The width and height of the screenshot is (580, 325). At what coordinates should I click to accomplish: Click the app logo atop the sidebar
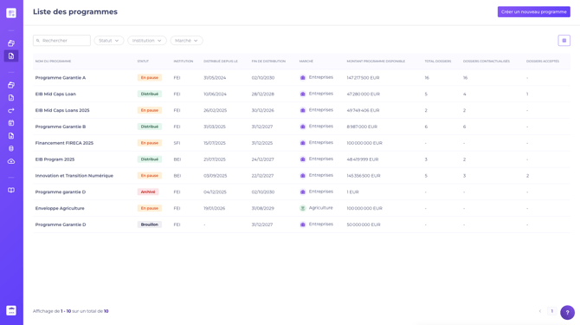coord(11,13)
